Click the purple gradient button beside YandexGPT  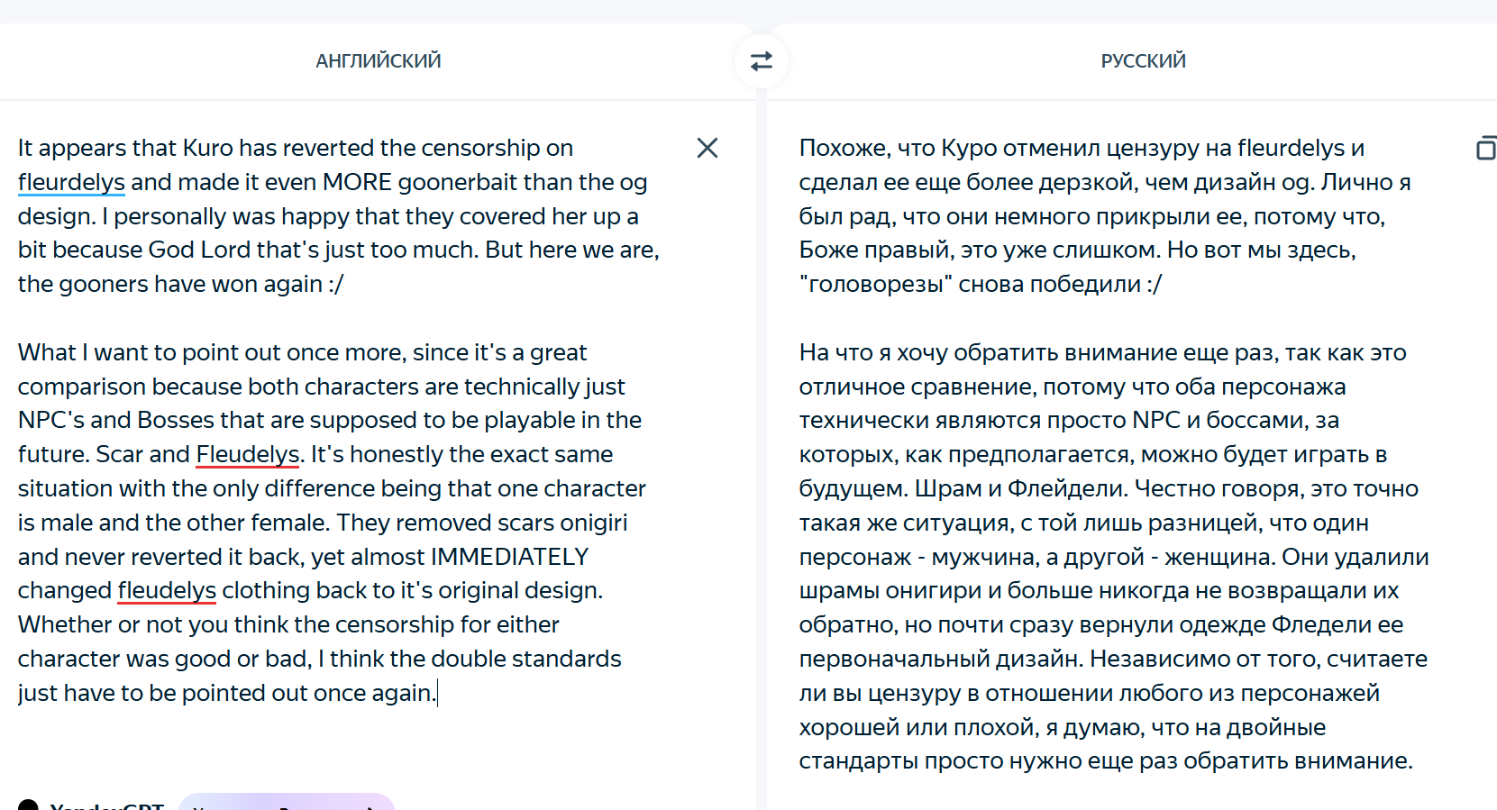point(287,802)
